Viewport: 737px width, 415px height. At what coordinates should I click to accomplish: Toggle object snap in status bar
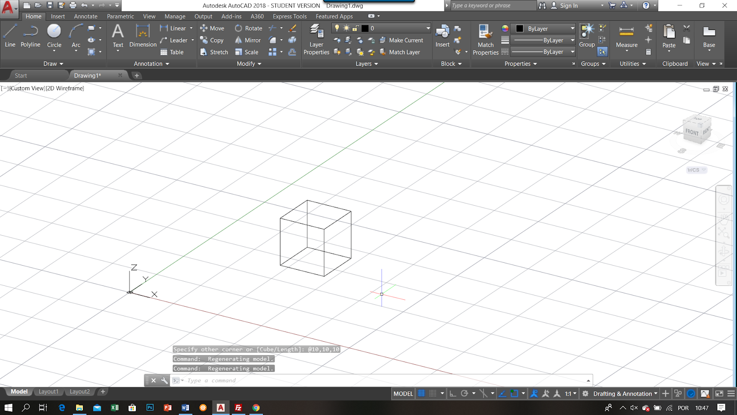tap(515, 393)
